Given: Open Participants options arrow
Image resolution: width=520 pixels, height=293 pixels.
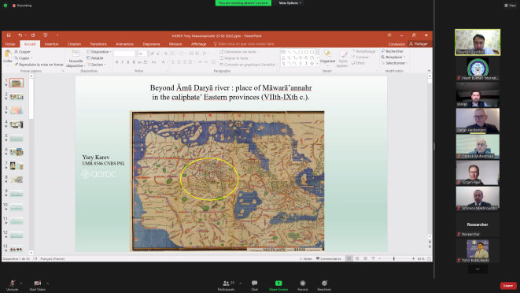Looking at the screenshot, I should tap(241, 283).
